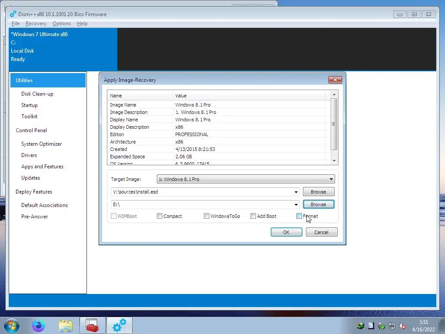
Task: Select the Utilities sidebar section
Action: pyautogui.click(x=48, y=80)
